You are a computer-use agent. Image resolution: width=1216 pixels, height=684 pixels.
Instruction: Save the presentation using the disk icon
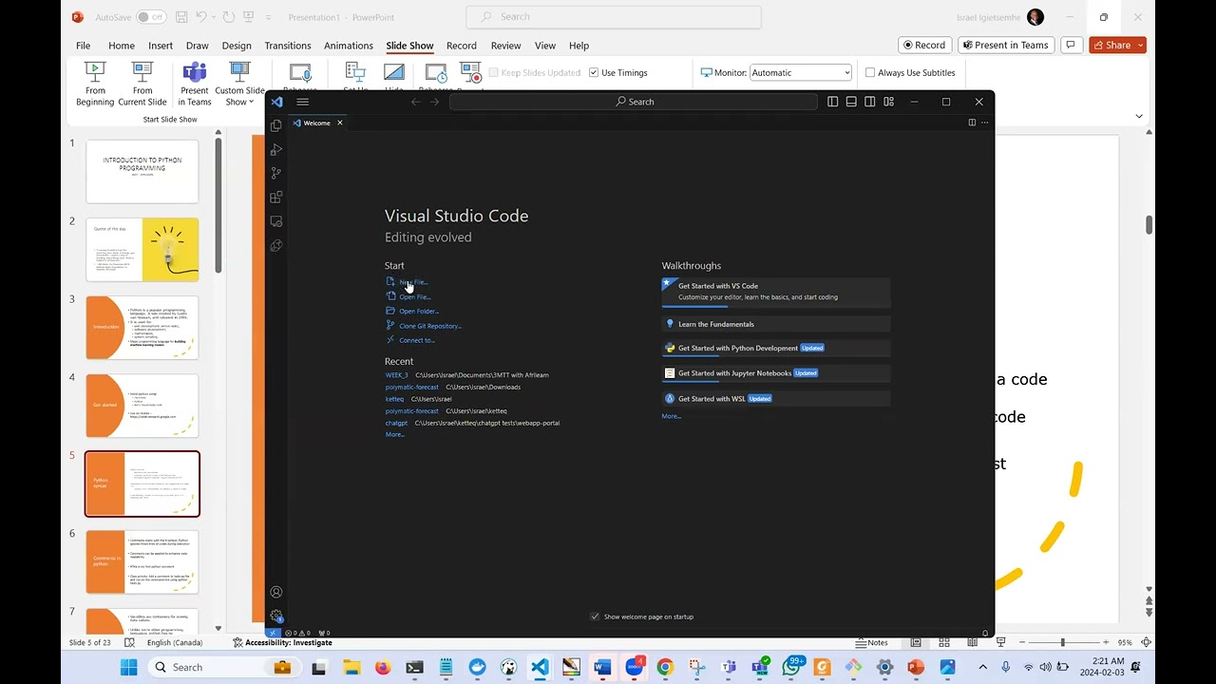coord(180,17)
